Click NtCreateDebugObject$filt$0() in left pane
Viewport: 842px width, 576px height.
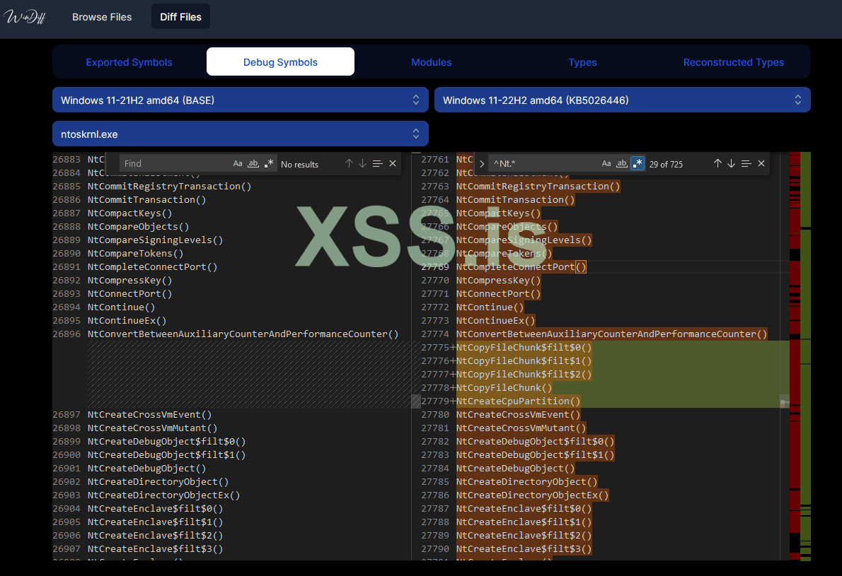coord(166,442)
